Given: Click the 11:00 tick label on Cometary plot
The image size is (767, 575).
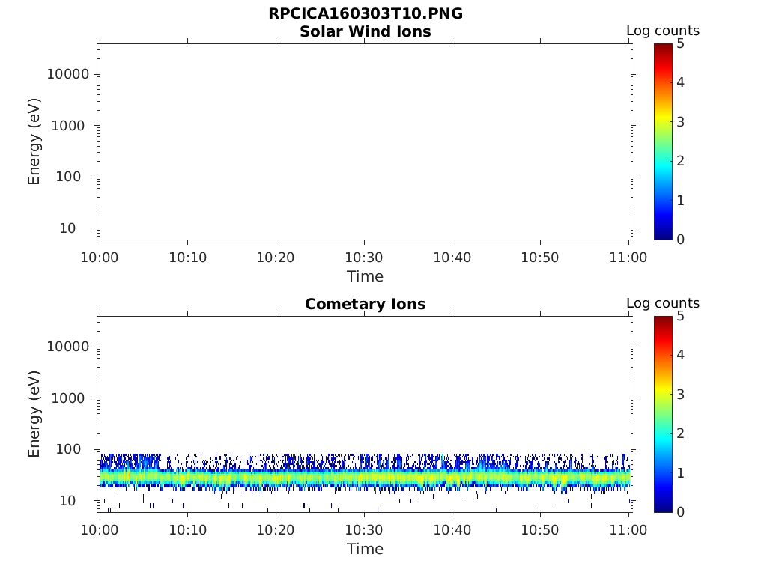Looking at the screenshot, I should 628,530.
